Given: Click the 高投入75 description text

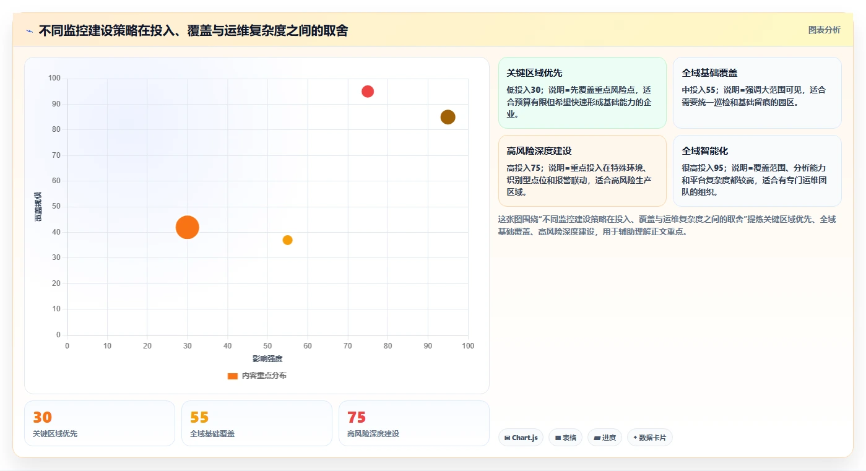Looking at the screenshot, I should [x=579, y=180].
